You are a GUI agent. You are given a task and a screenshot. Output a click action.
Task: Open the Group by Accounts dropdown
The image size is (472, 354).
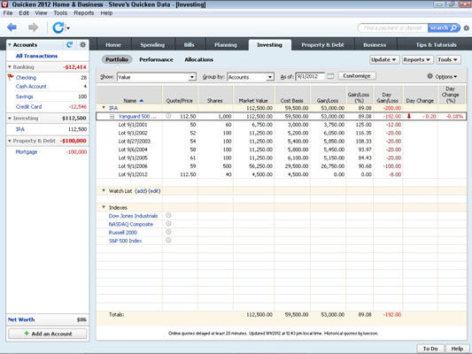(x=270, y=77)
